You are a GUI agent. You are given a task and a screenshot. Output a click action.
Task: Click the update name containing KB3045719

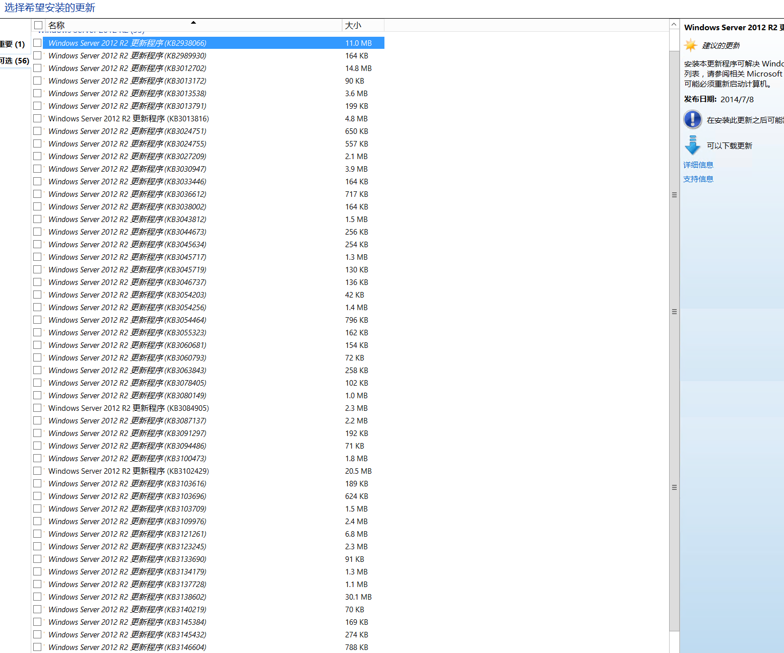127,269
